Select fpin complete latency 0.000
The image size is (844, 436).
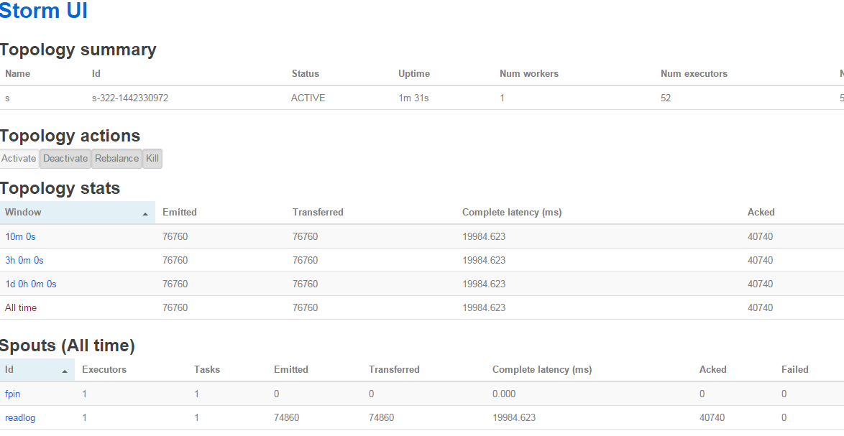tap(504, 394)
